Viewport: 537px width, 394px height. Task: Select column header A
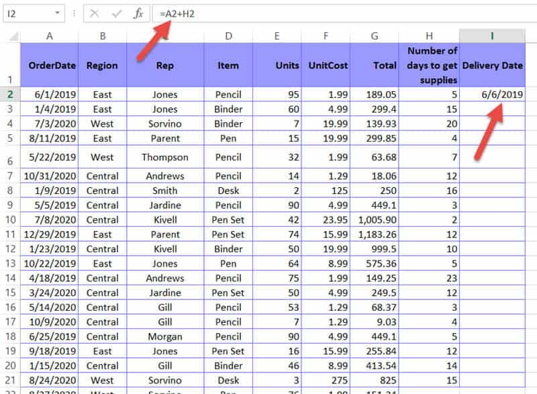click(49, 36)
